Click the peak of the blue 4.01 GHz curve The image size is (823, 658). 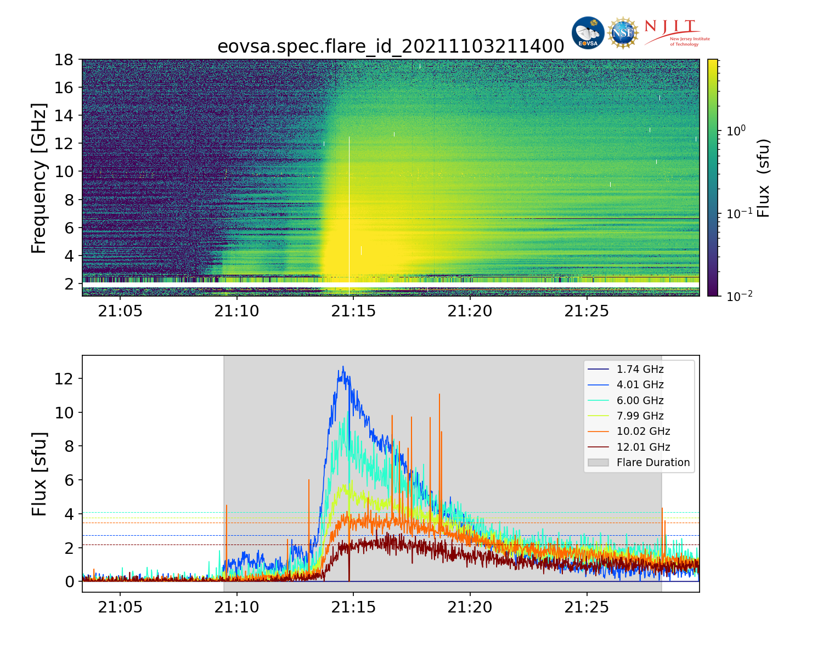coord(343,367)
